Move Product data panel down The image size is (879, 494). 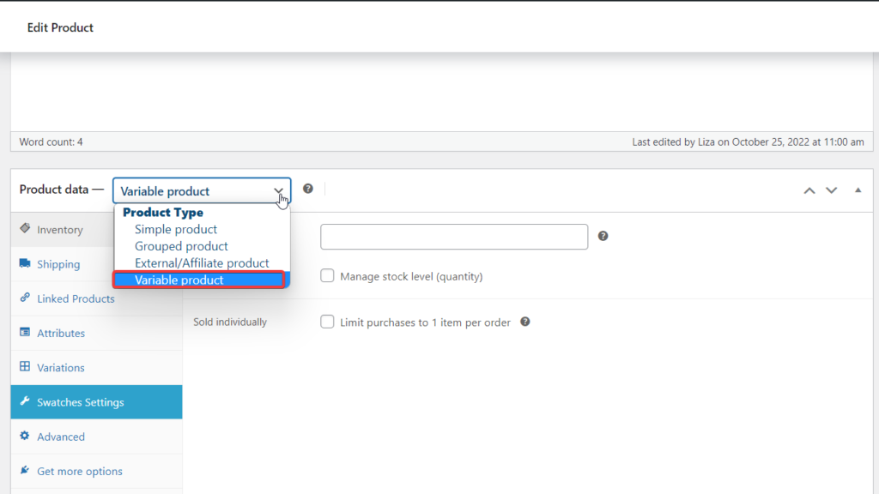pyautogui.click(x=831, y=190)
